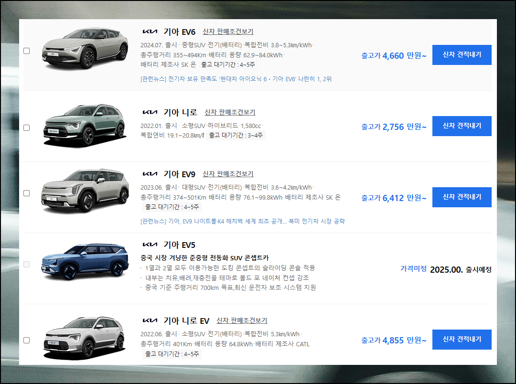516x384 pixels.
Task: Open related news about 아이오닉 6 and EV6
Action: [236, 79]
